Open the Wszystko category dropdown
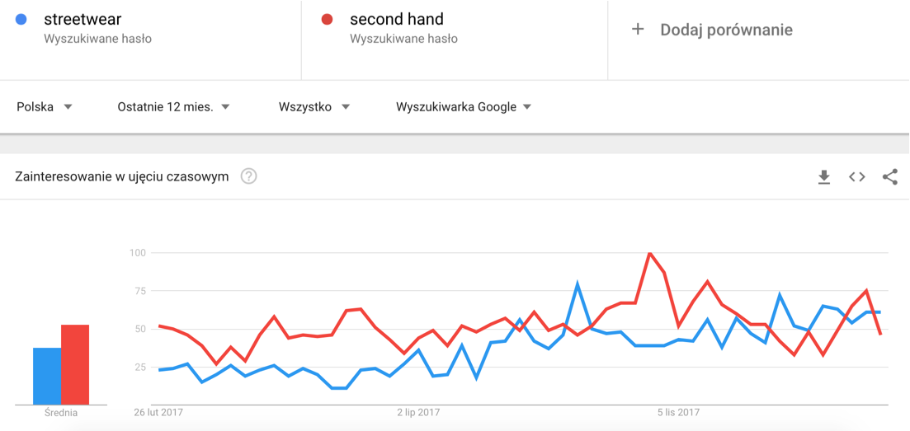The image size is (910, 431). [x=314, y=107]
